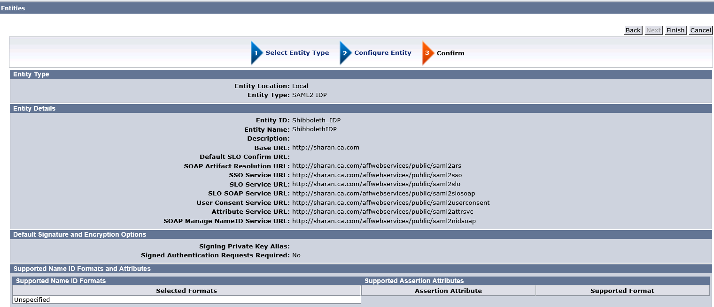Screen dimensions: 714x307
Task: Select the Confirm step label
Action: tap(450, 53)
